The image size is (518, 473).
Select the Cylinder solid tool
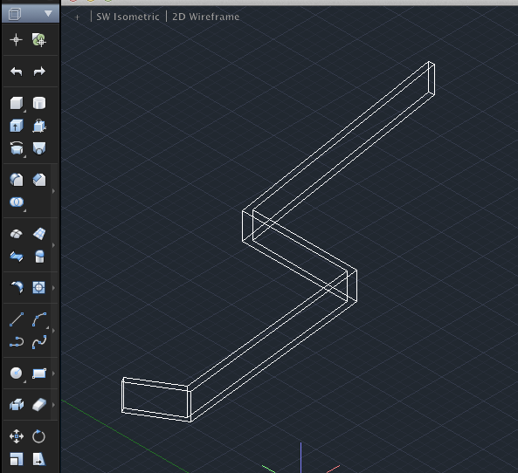tap(39, 103)
